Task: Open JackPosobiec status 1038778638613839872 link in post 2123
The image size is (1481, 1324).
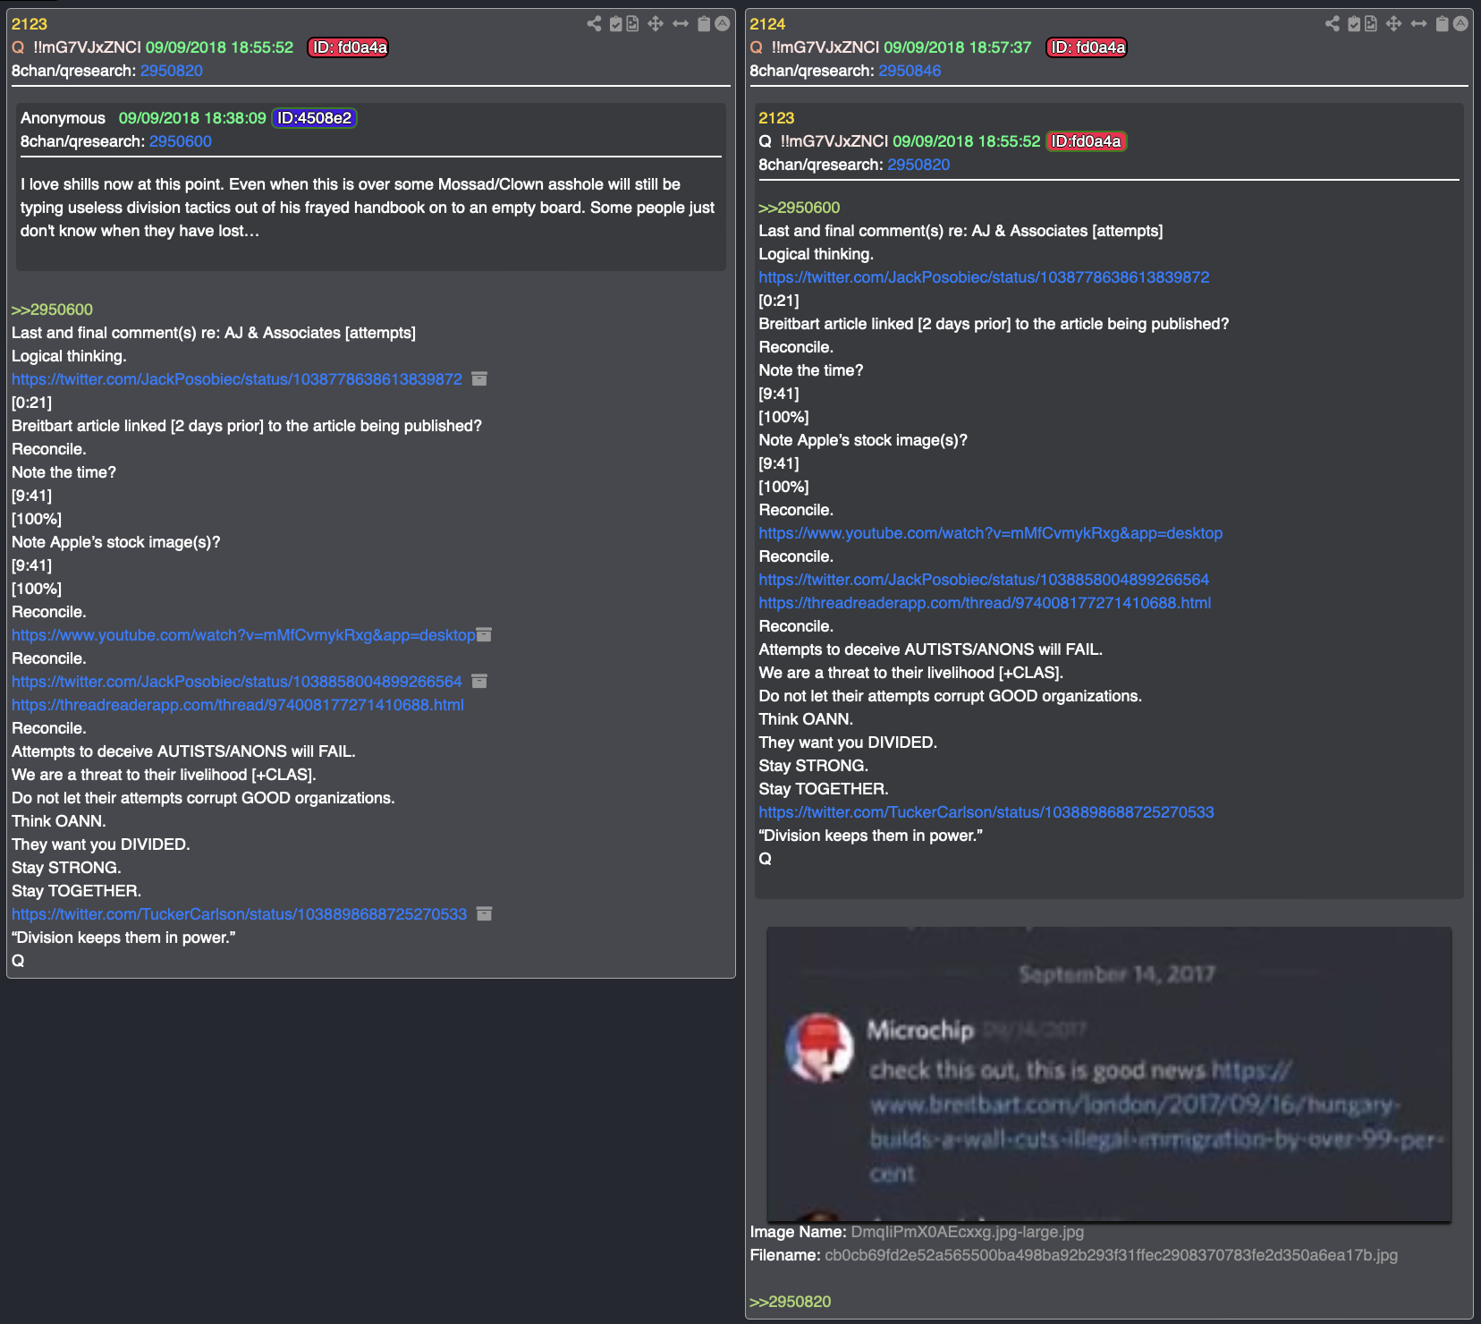Action: pyautogui.click(x=237, y=379)
